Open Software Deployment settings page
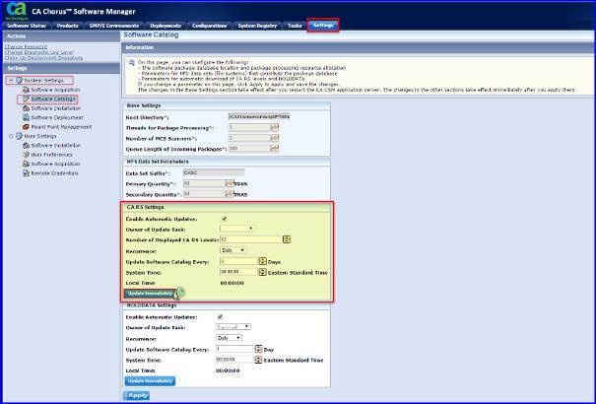Screen dimensions: 596x404 pos(57,117)
